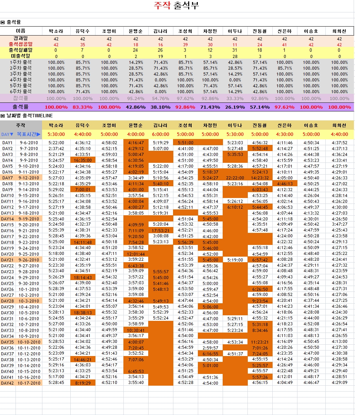Click the DAY▼ sort label

[8, 134]
